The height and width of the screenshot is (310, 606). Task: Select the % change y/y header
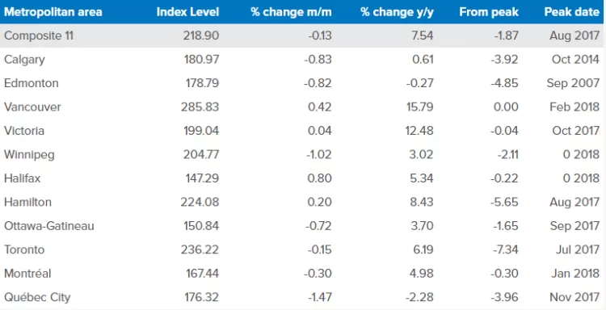coord(397,12)
